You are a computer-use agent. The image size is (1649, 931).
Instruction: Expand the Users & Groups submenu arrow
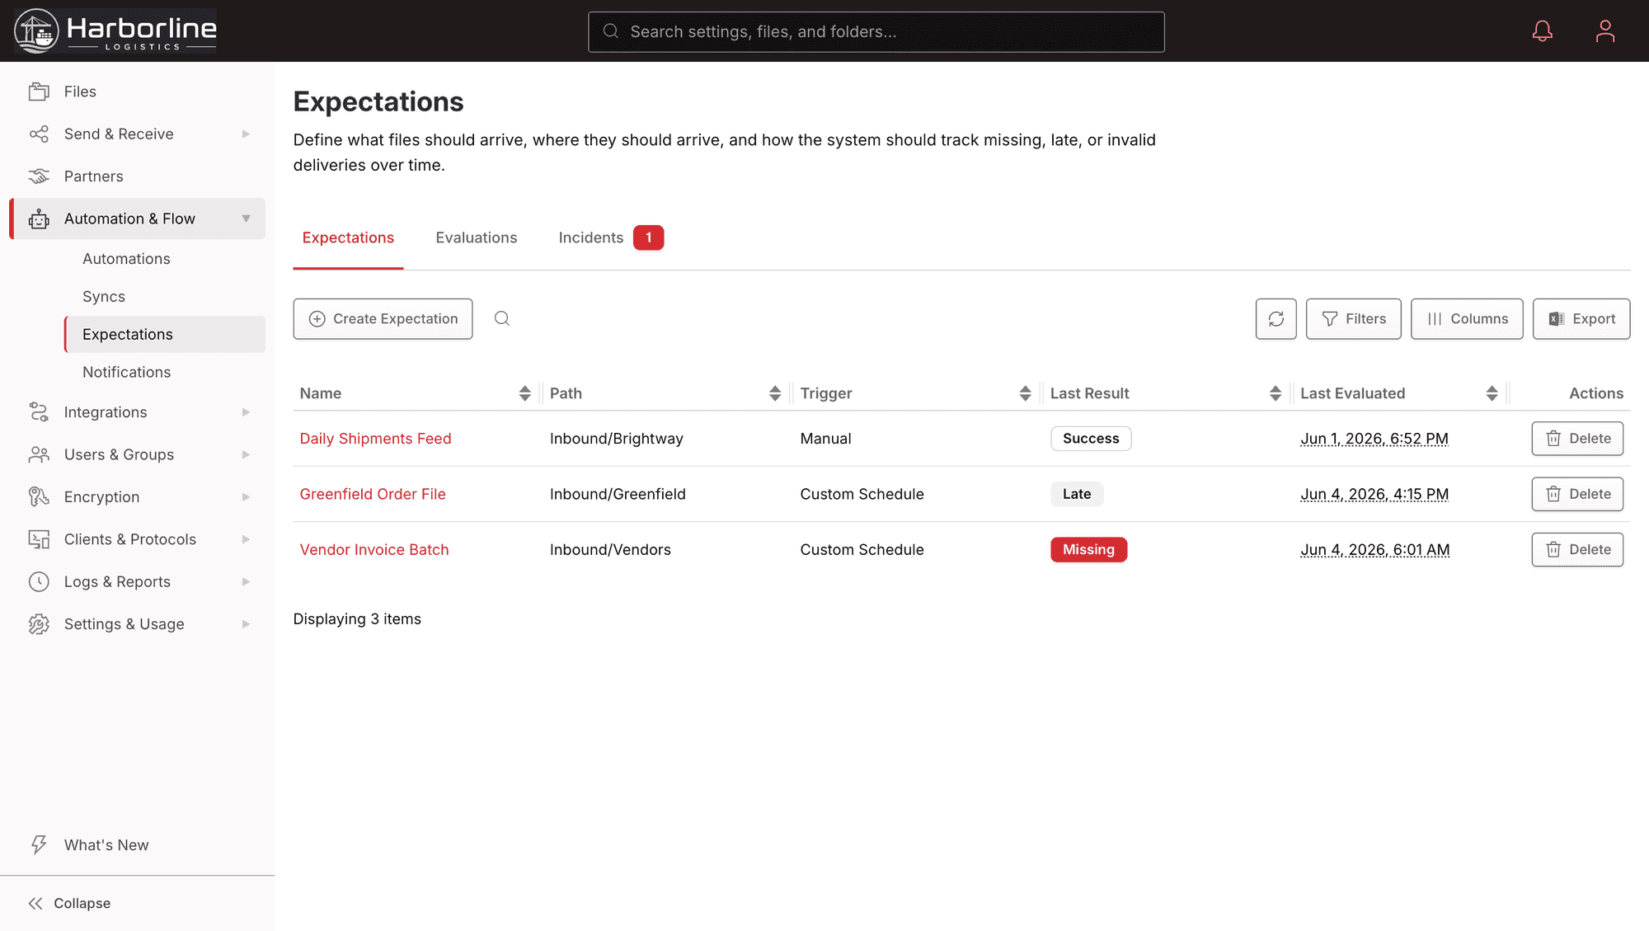tap(246, 454)
